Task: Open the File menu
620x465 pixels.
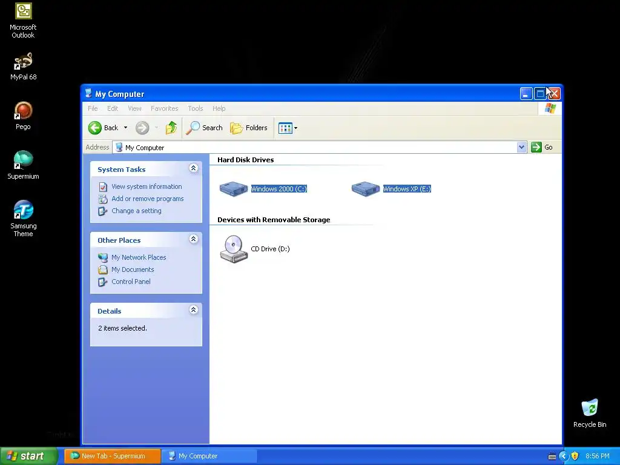Action: tap(93, 108)
